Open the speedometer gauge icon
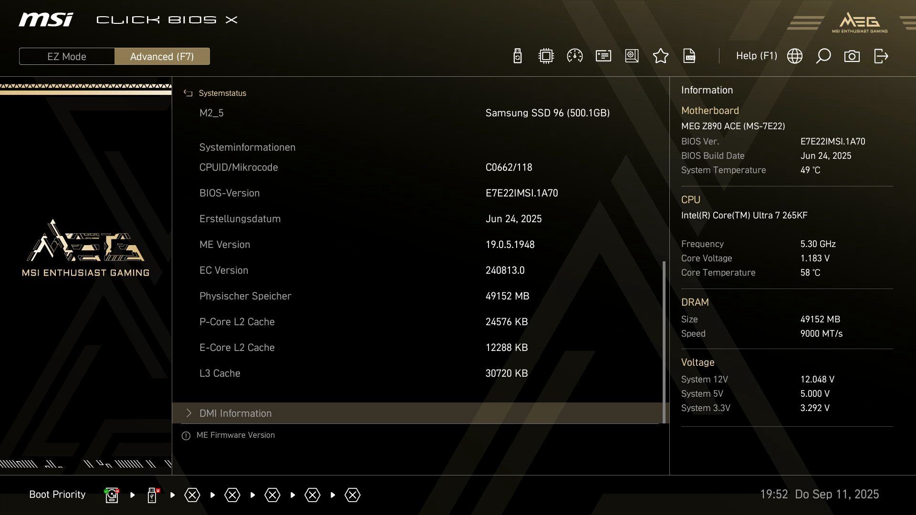The width and height of the screenshot is (916, 515). [574, 56]
